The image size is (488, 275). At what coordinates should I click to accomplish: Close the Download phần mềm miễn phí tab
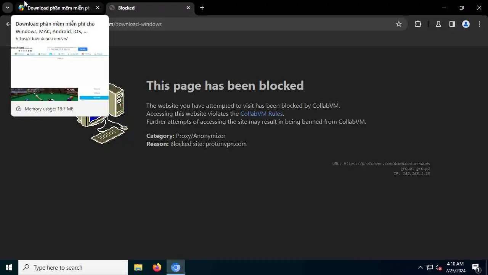click(98, 8)
